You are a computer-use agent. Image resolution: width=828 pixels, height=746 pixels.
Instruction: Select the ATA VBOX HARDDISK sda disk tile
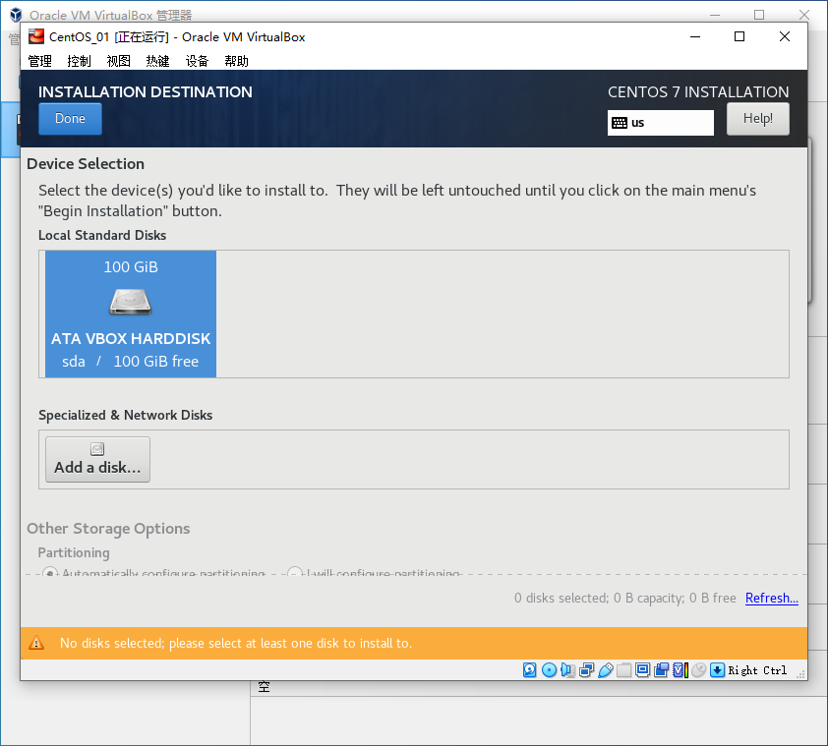point(131,315)
